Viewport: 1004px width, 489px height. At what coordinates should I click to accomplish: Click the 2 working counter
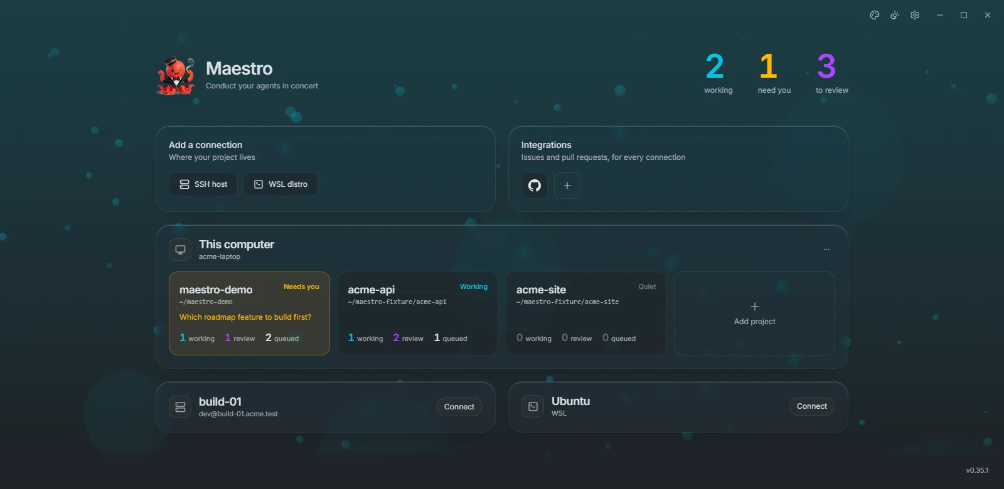click(x=718, y=73)
